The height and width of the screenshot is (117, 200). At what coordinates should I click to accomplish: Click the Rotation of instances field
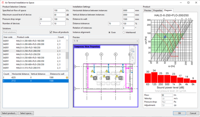(x=128, y=28)
